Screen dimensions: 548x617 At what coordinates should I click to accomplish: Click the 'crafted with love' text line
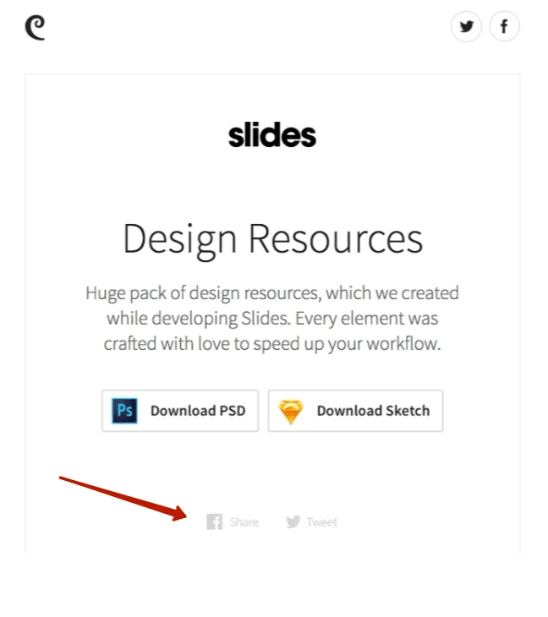272,345
